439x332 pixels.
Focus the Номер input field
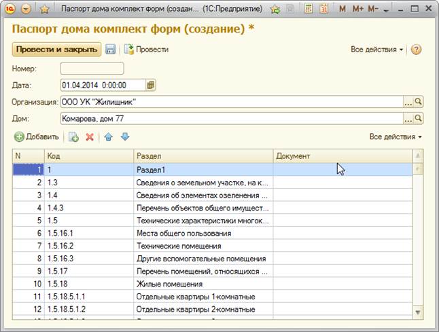[92, 69]
